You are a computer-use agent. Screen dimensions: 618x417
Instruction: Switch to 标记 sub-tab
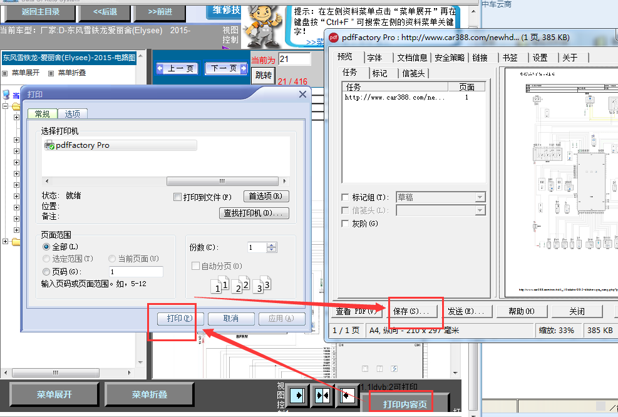[379, 73]
